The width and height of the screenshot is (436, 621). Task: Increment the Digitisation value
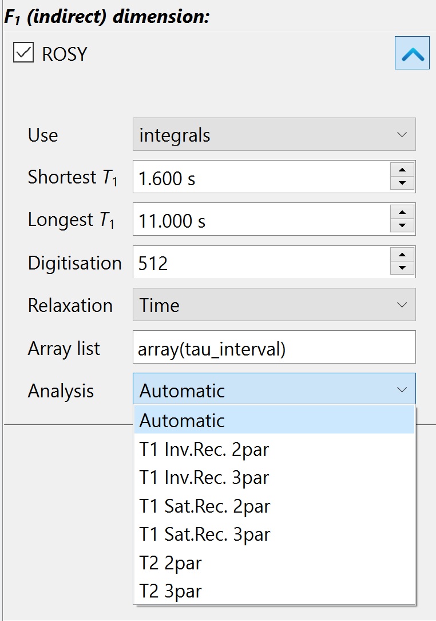[x=402, y=255]
